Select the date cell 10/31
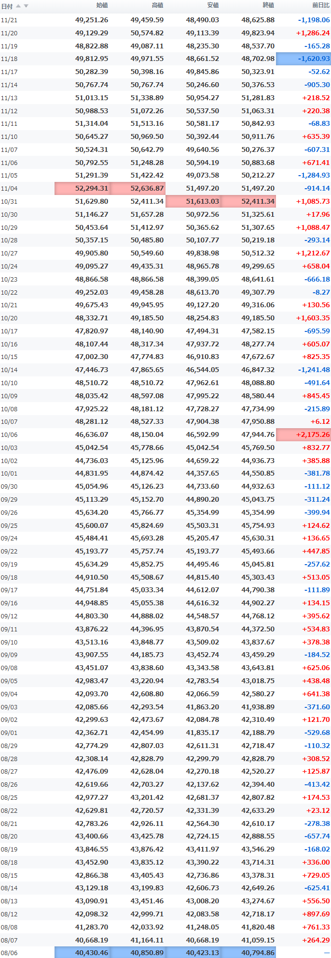 9,201
